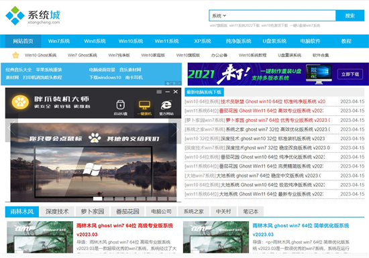This screenshot has width=369, height=258.
Task: Click the 经典音乐大全 ad link
Action: tap(19, 70)
